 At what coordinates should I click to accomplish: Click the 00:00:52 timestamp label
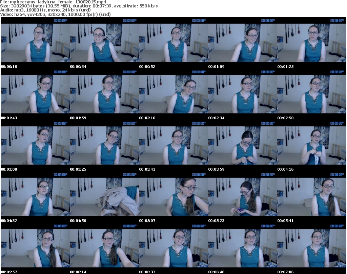coord(147,67)
